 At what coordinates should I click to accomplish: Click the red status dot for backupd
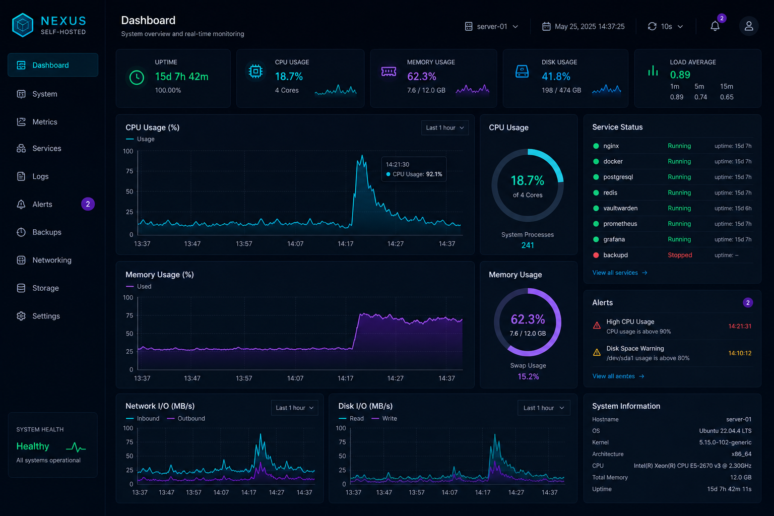pyautogui.click(x=596, y=255)
